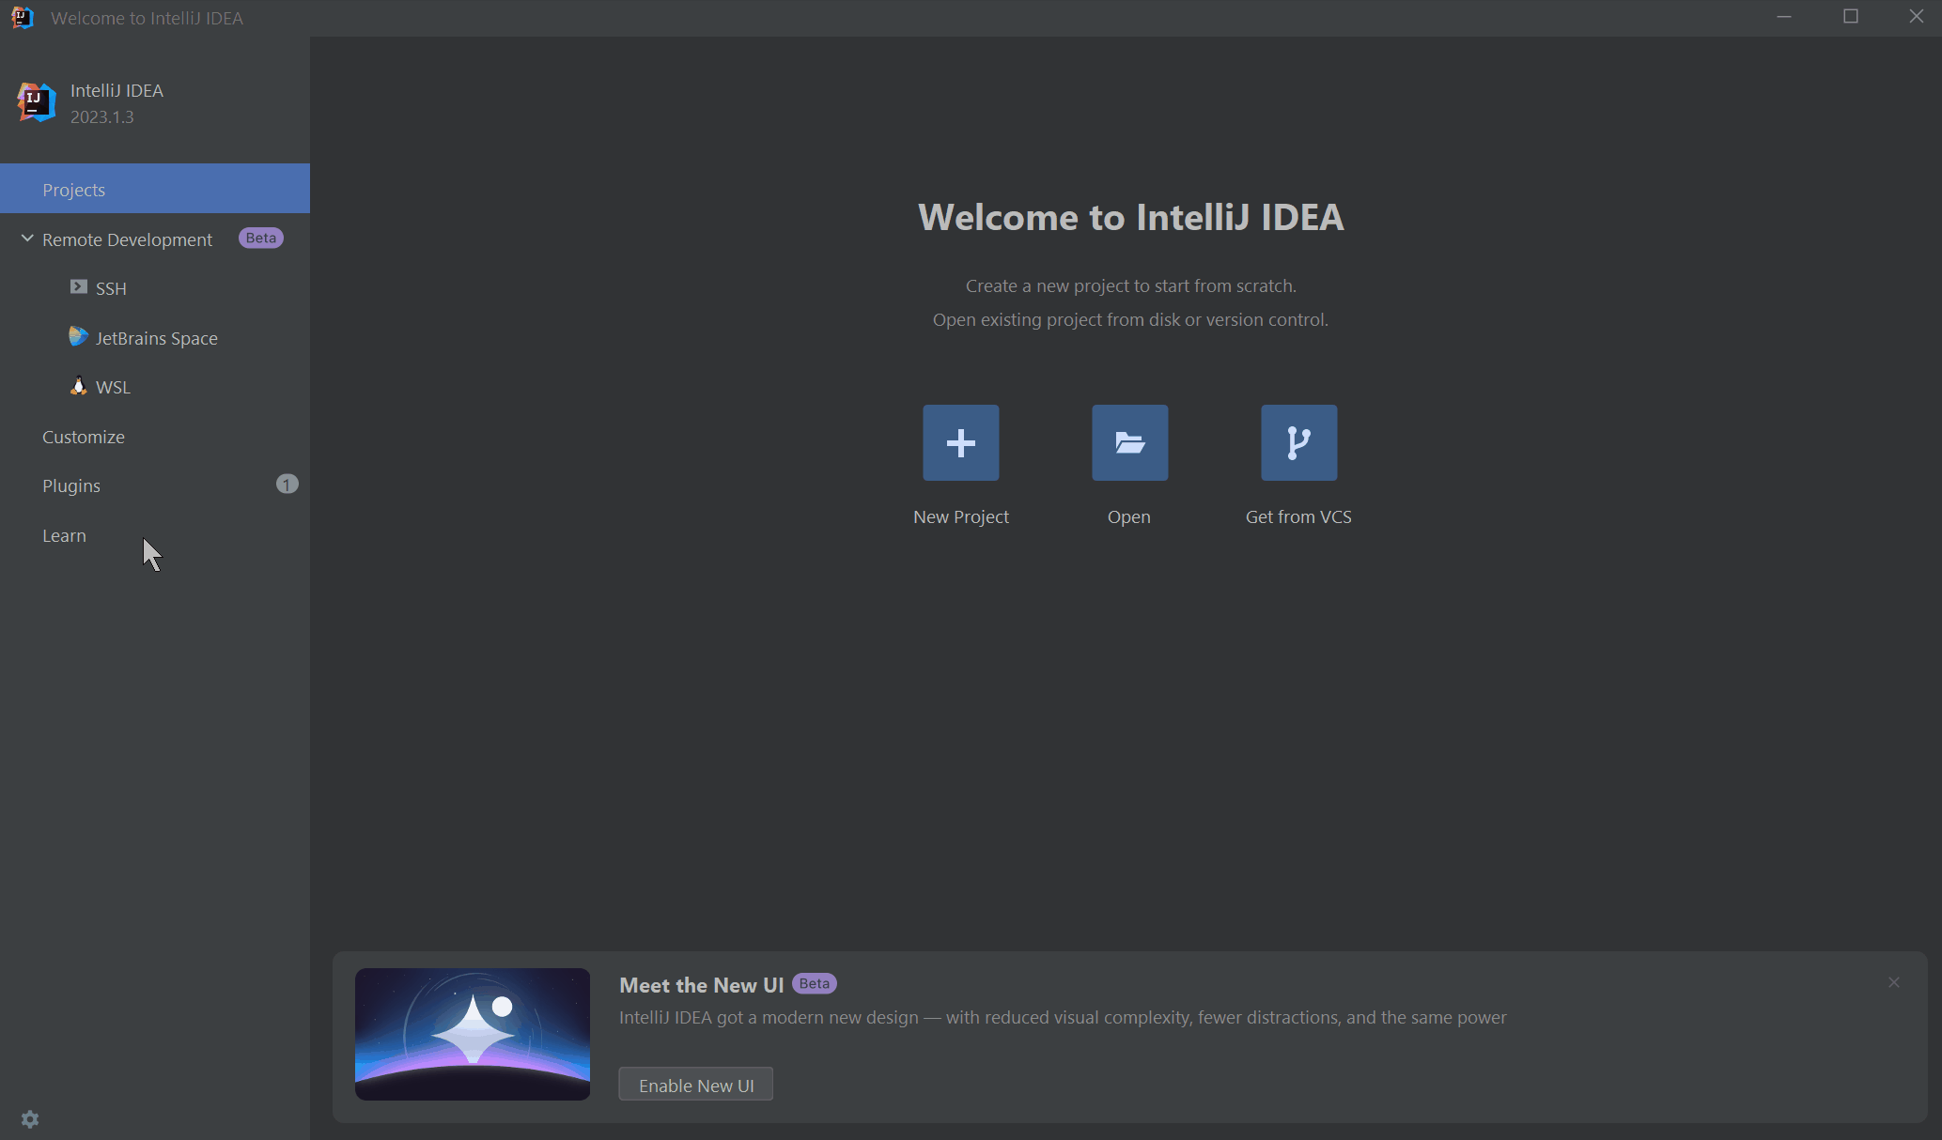The width and height of the screenshot is (1942, 1140).
Task: Open the Learn section
Action: (x=155, y=535)
